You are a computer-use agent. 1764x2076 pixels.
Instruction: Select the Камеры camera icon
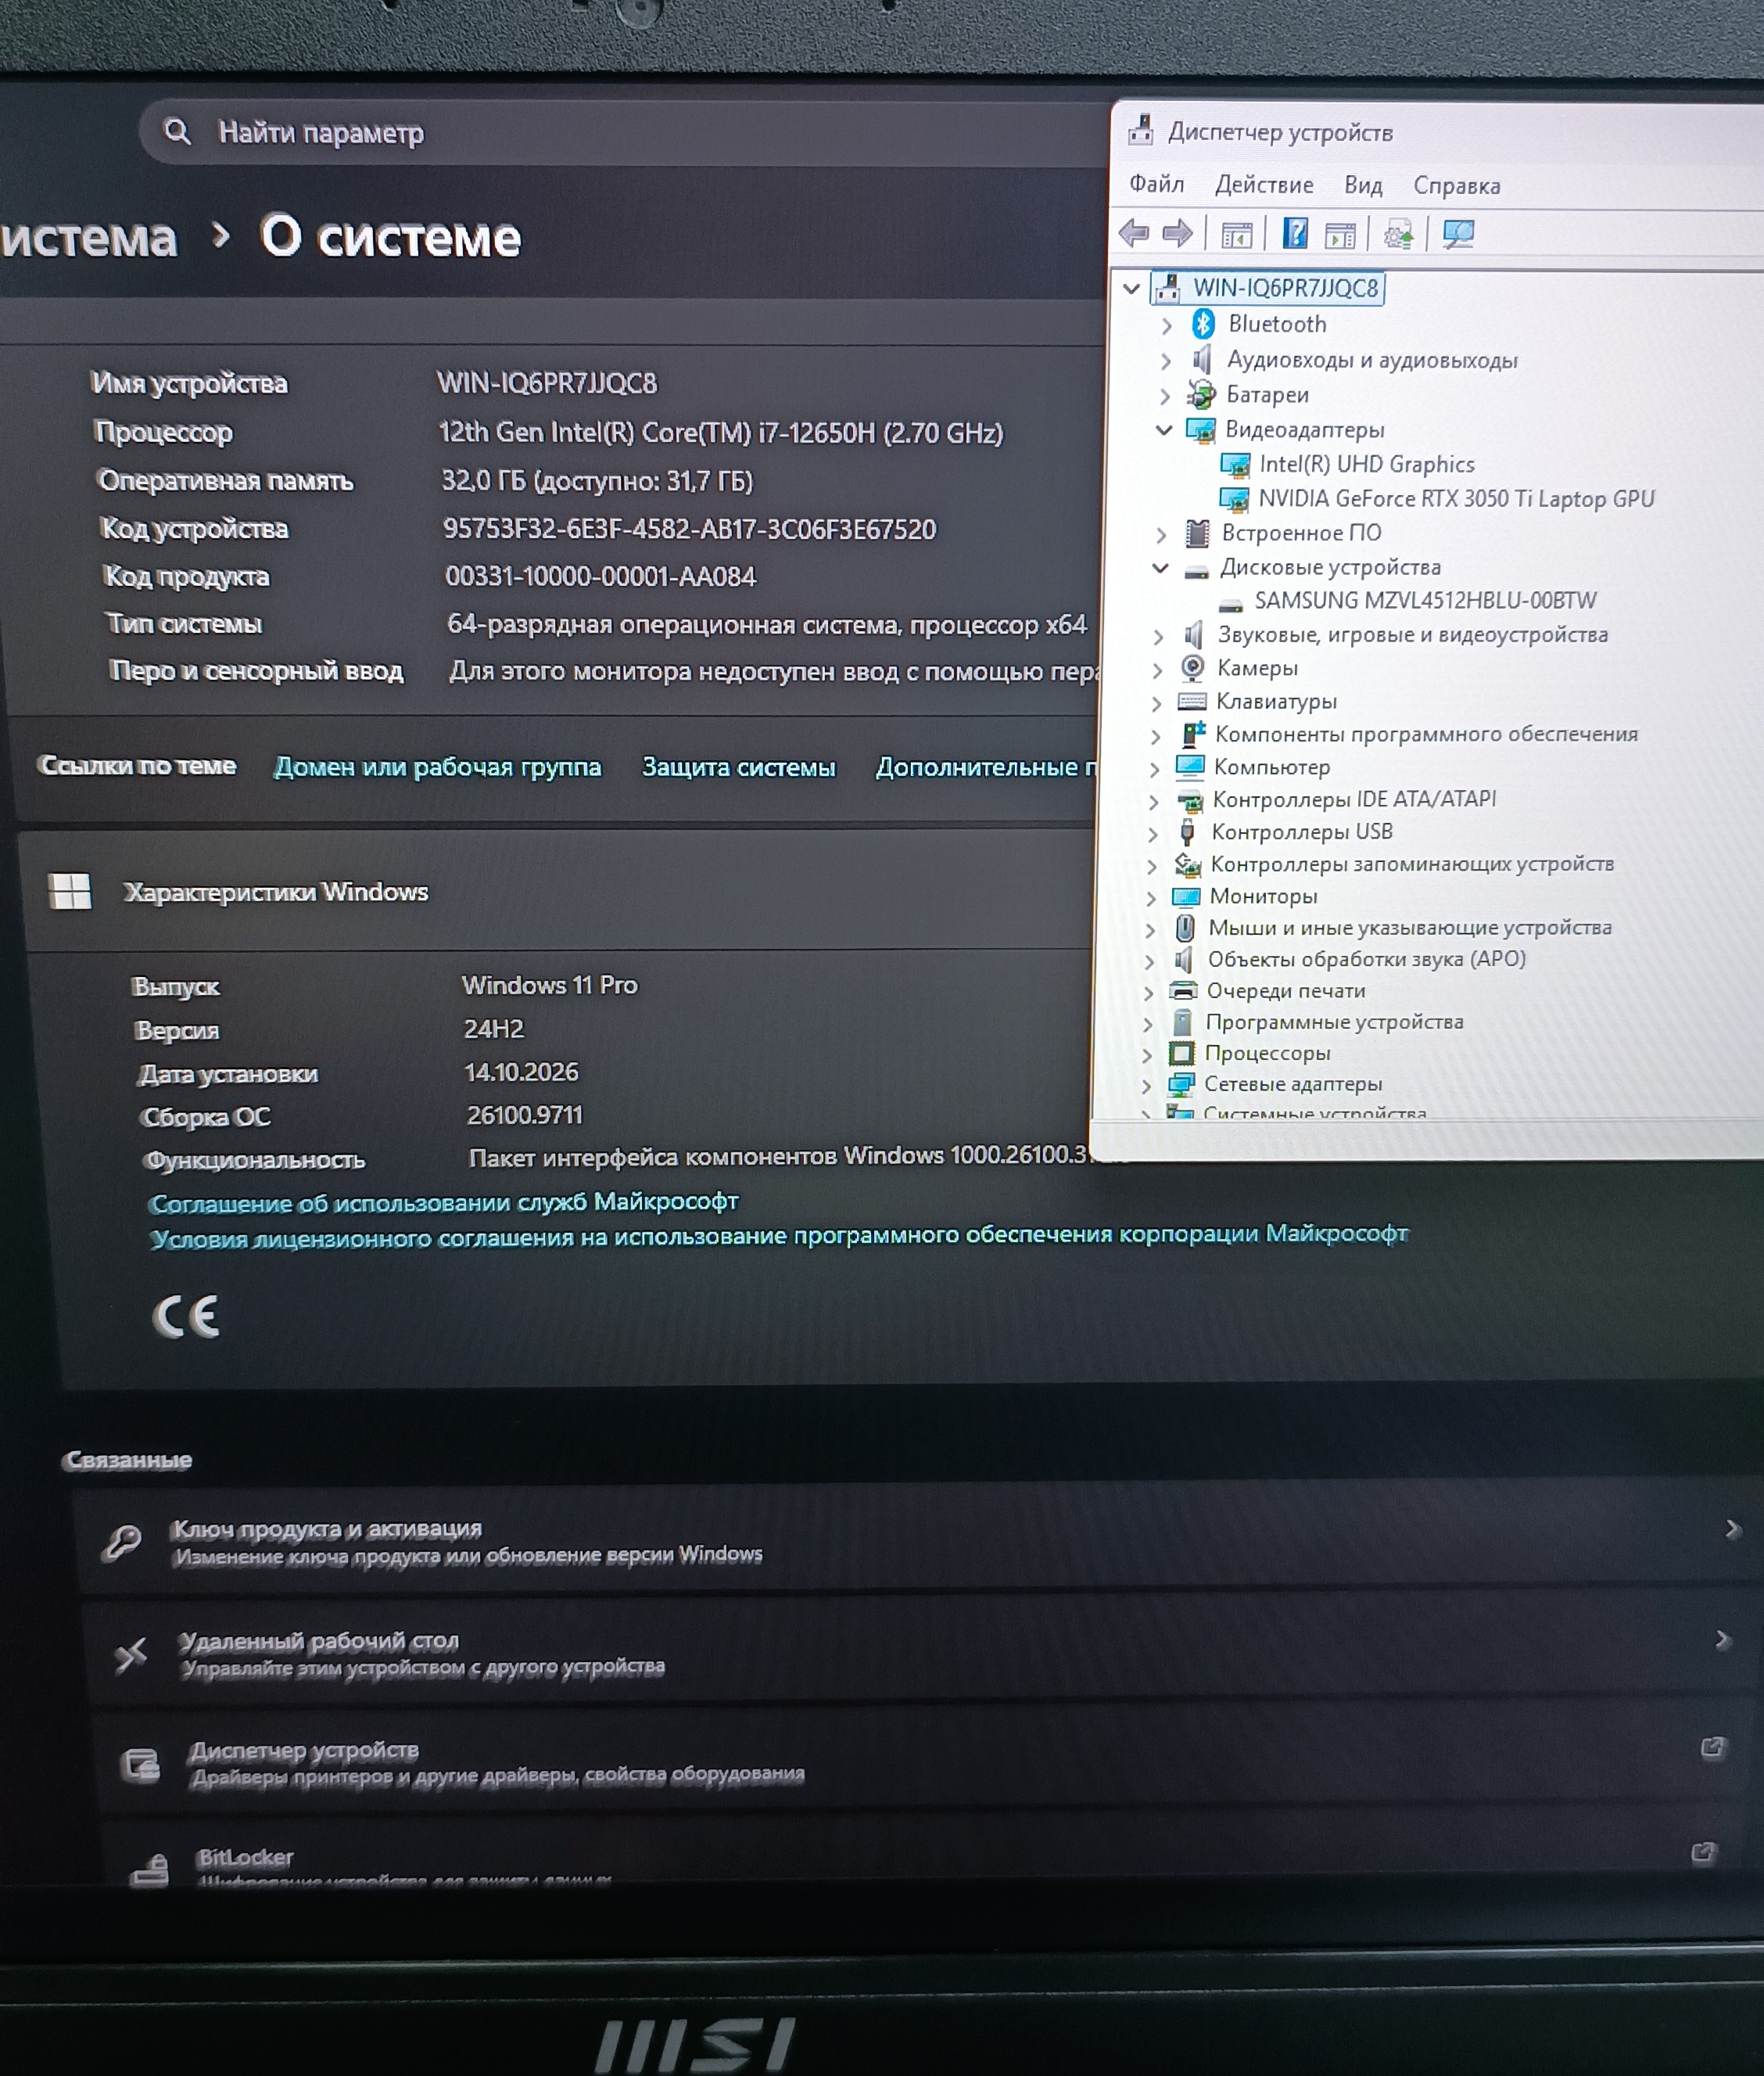pos(1192,667)
